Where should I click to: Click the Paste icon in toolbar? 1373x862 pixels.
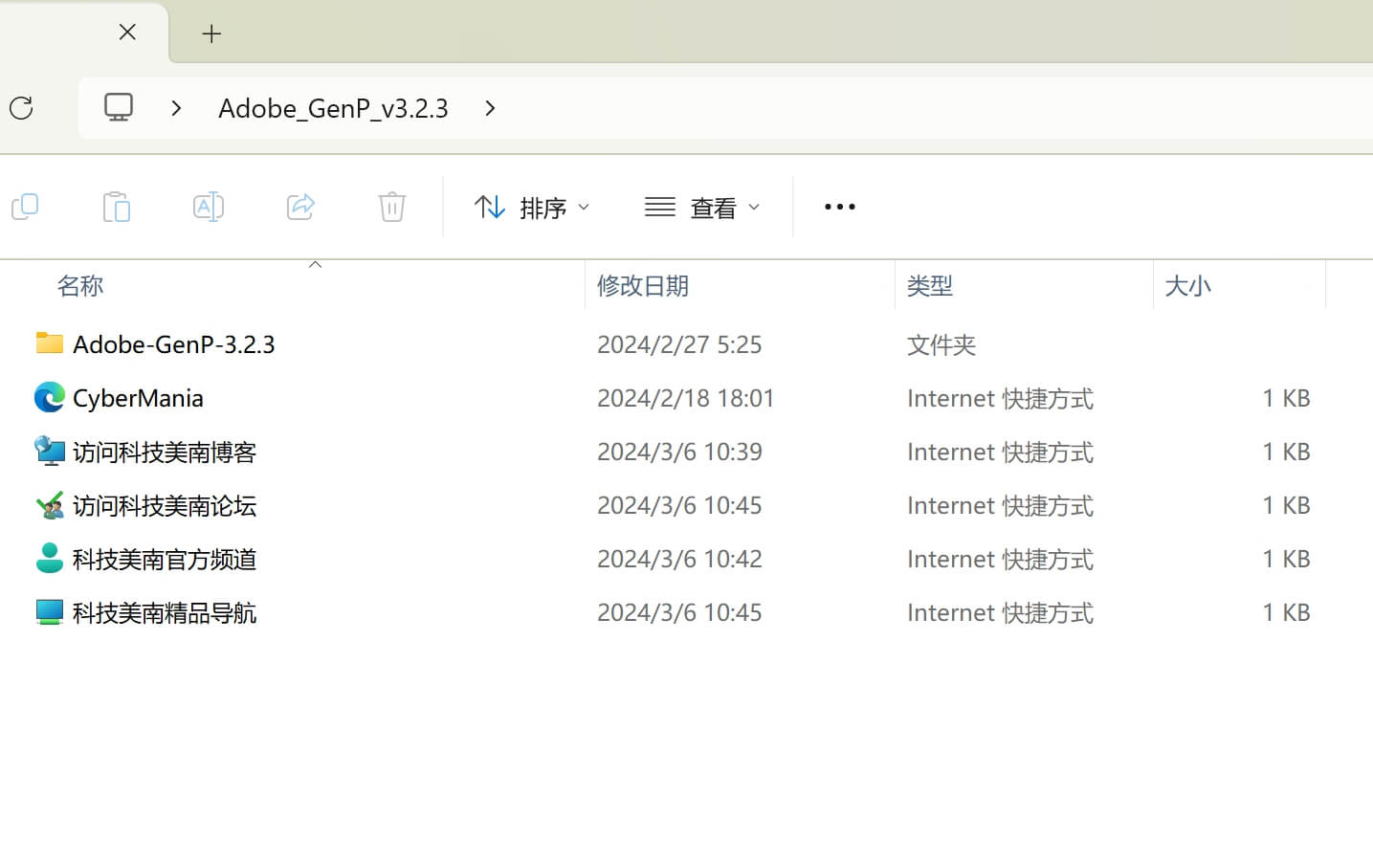point(117,207)
